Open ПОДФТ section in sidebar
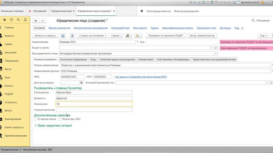 [x=9, y=94]
